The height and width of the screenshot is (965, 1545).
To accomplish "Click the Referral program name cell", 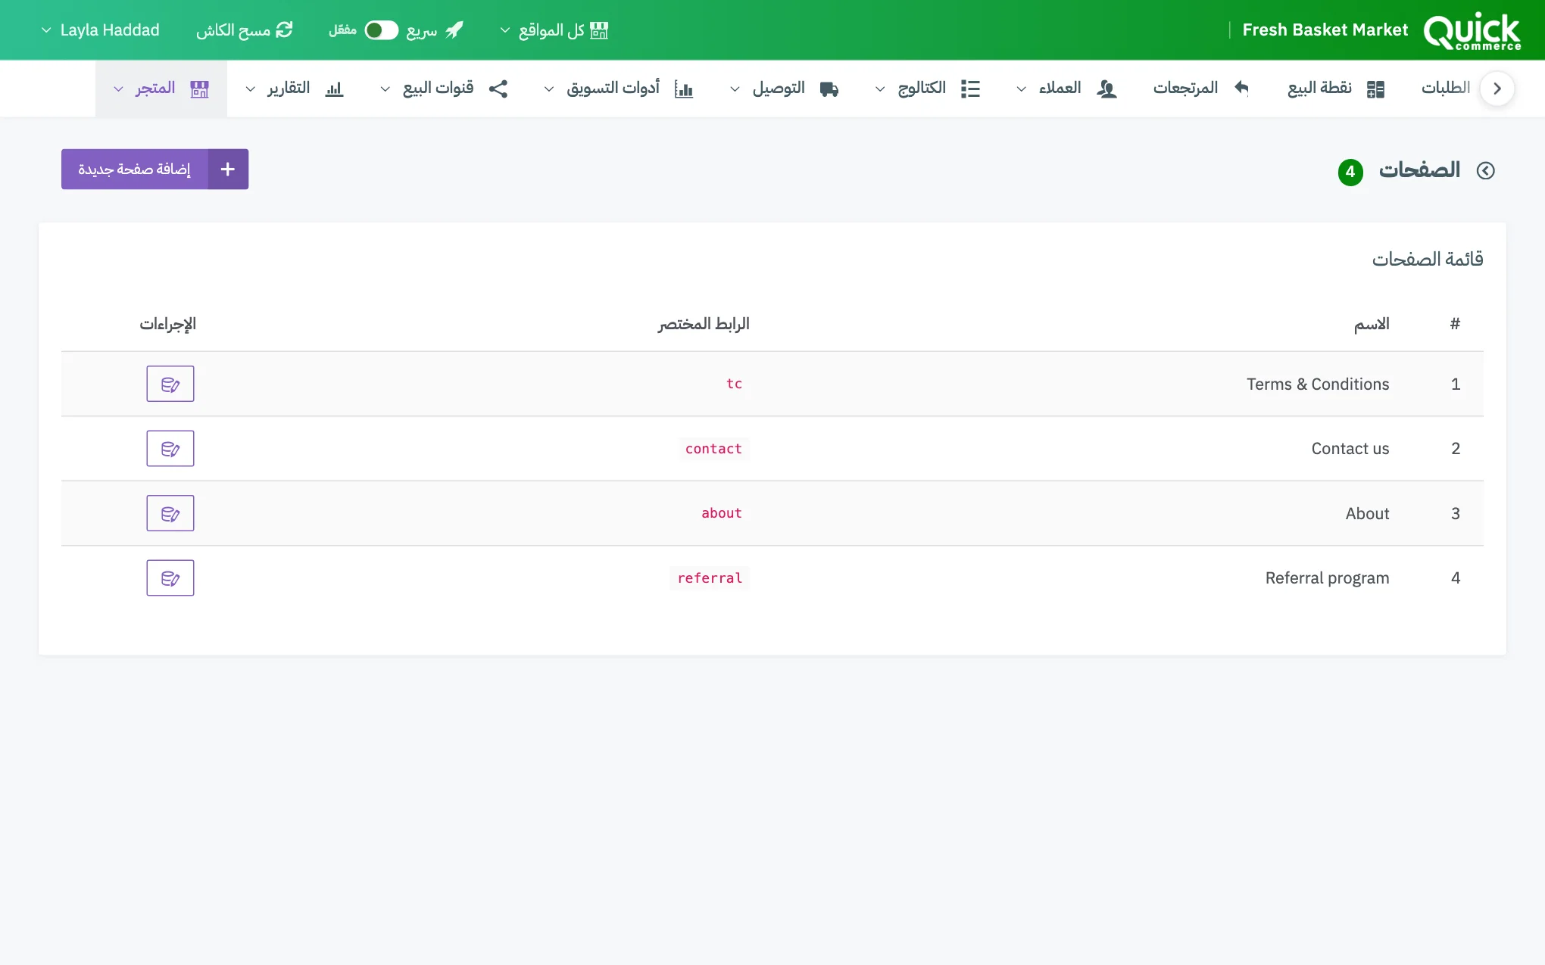I will [x=1327, y=577].
